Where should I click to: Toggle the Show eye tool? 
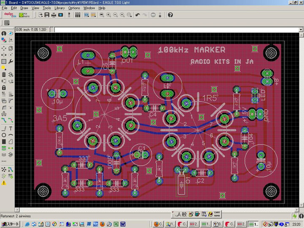pos(11,33)
